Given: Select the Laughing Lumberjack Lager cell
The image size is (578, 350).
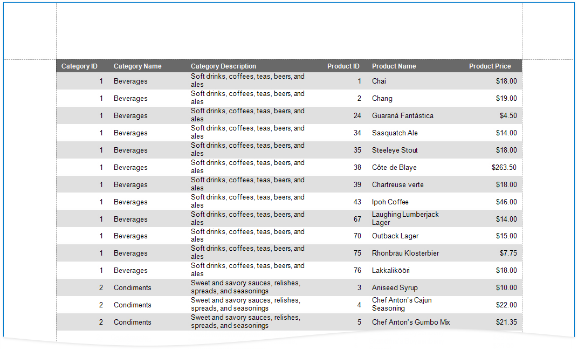Looking at the screenshot, I should pos(405,219).
